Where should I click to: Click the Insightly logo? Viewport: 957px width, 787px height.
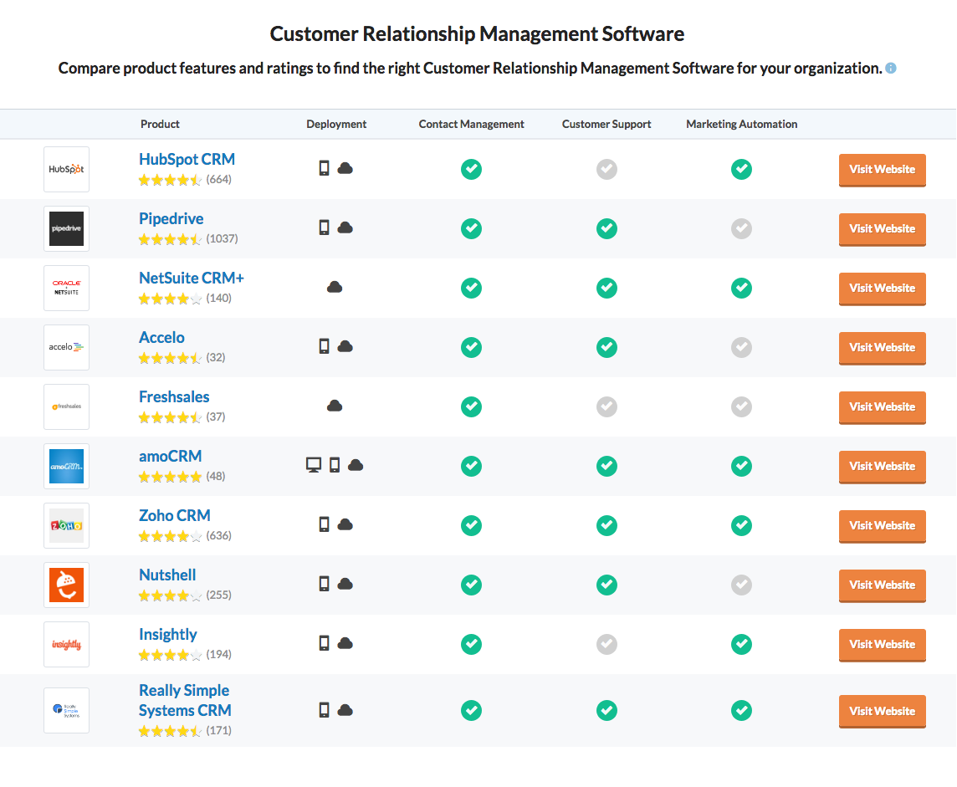[66, 644]
